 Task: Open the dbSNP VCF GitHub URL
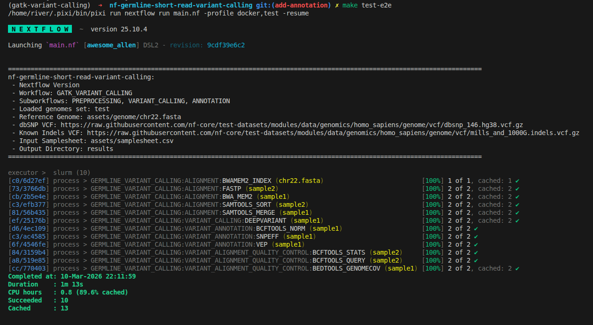291,125
